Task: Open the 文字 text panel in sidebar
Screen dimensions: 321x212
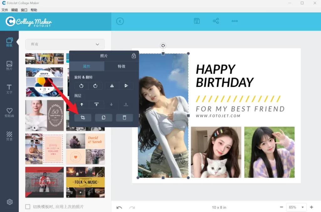Action: pyautogui.click(x=9, y=89)
